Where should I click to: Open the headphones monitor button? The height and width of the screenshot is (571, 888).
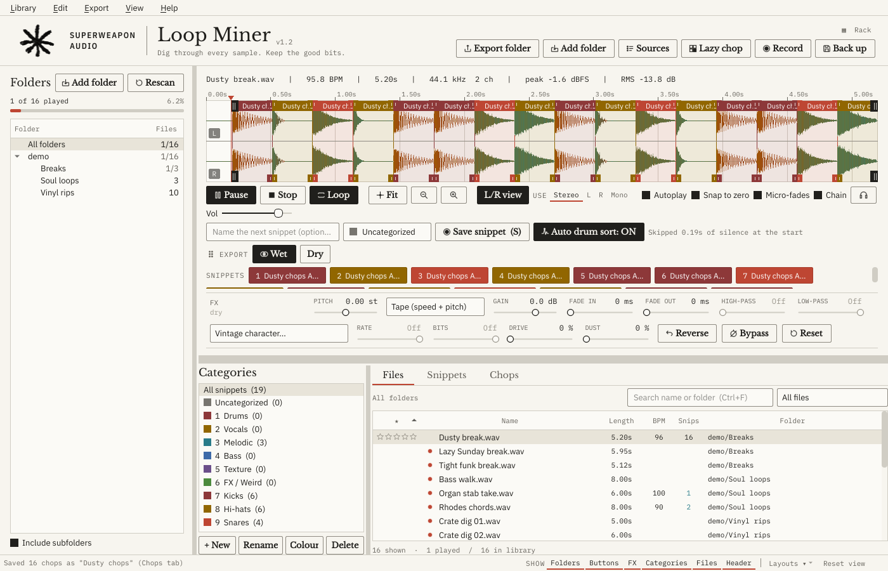click(863, 195)
